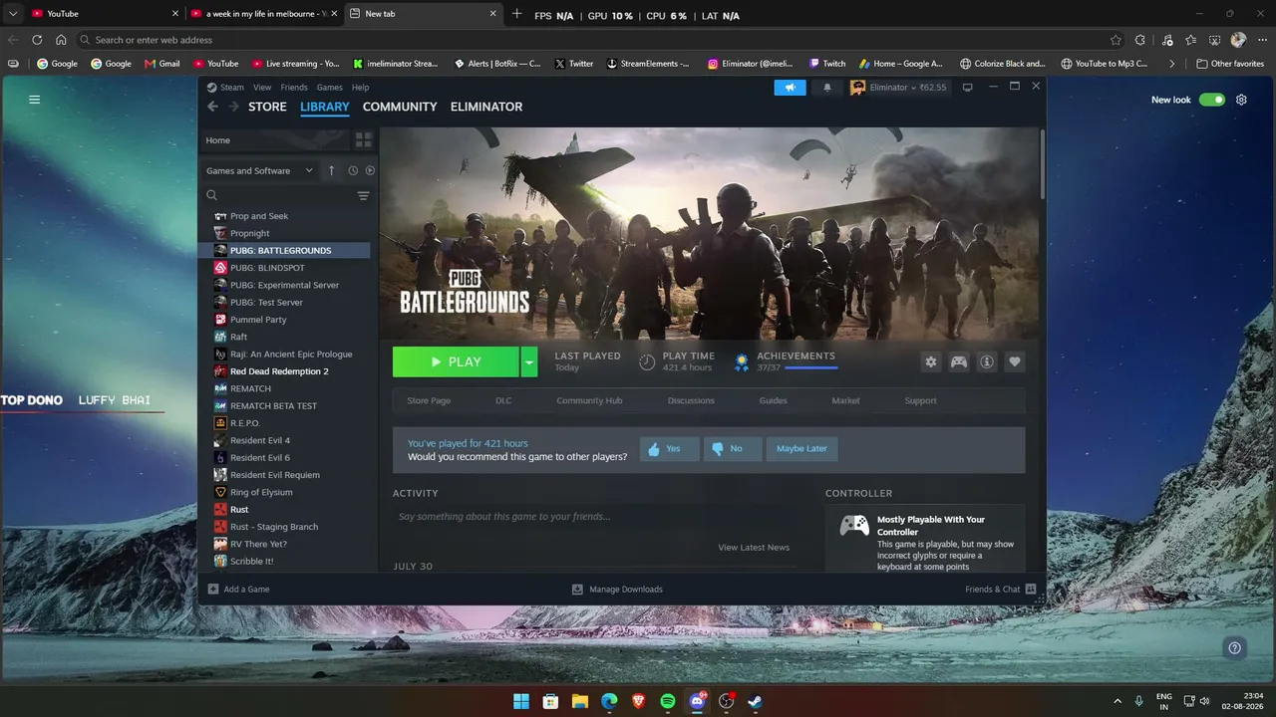1276x717 pixels.
Task: Open PUBG controller layout icon
Action: pyautogui.click(x=958, y=361)
